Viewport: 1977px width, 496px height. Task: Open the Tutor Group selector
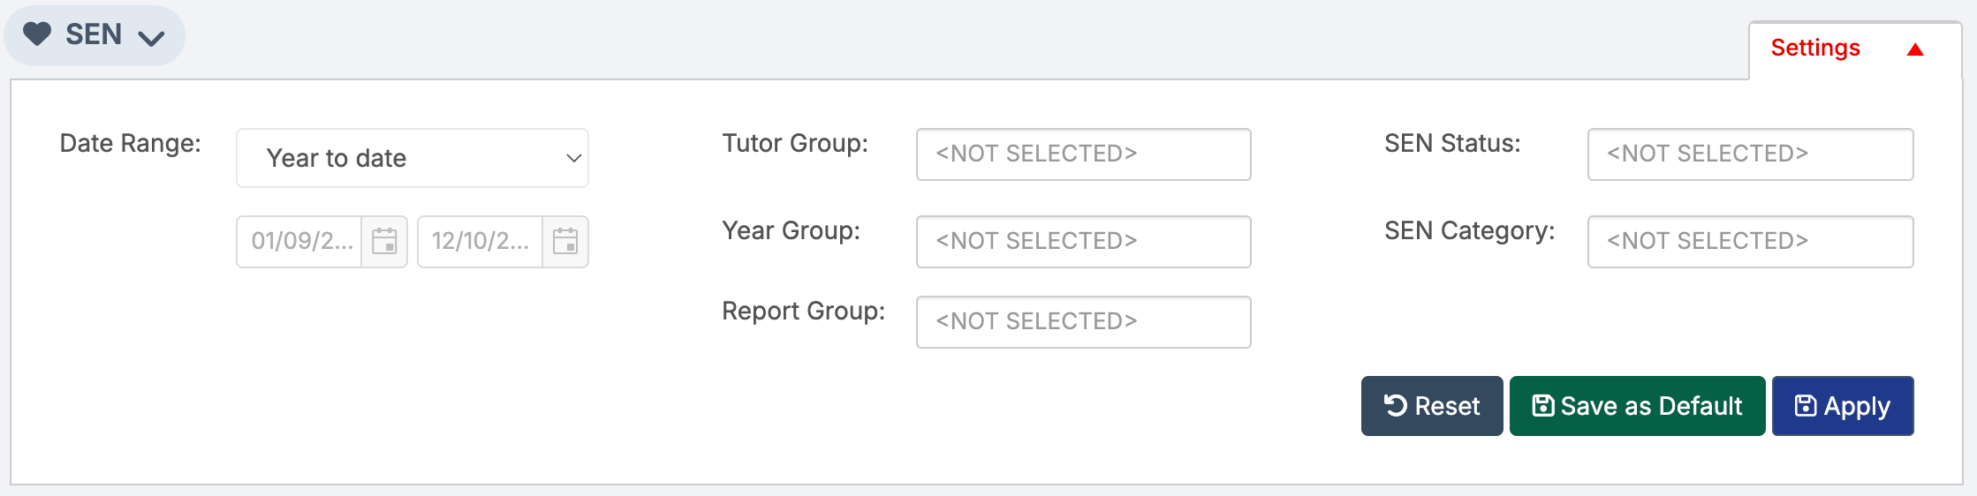click(x=1083, y=154)
